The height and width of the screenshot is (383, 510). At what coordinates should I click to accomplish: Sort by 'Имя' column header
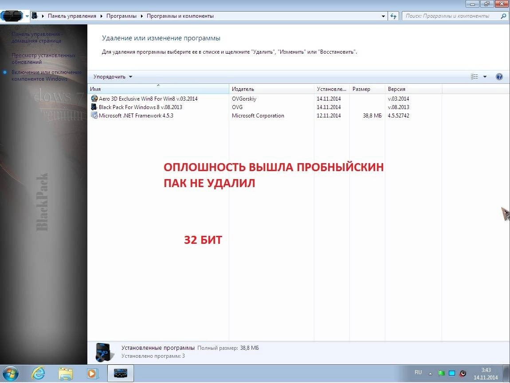pyautogui.click(x=158, y=89)
